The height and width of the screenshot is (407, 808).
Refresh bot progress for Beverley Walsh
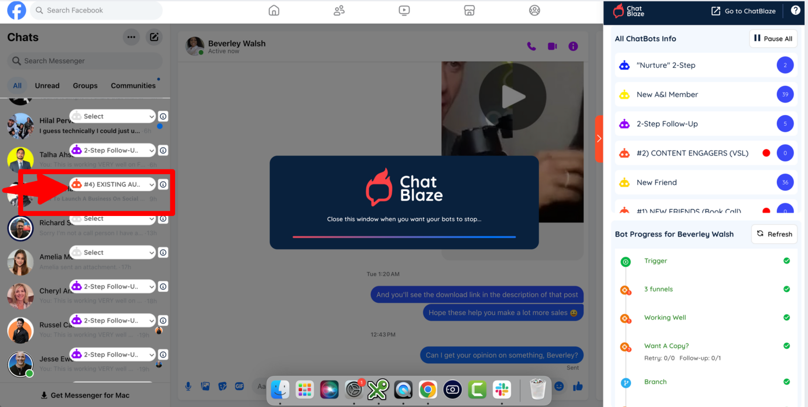pyautogui.click(x=774, y=234)
